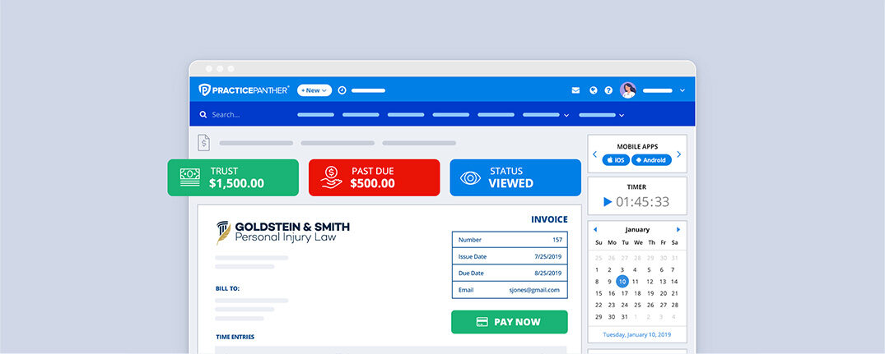Focus the Search... input field

[226, 114]
